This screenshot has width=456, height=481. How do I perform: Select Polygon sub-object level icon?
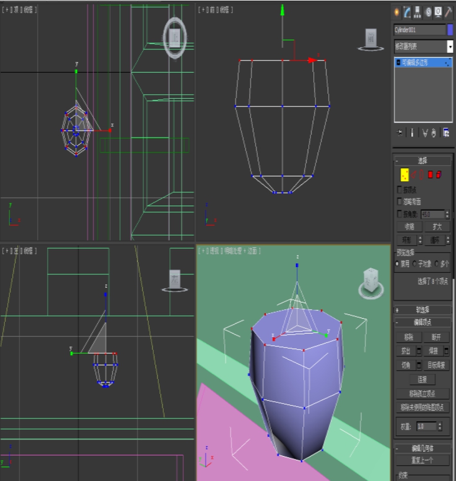[x=431, y=175]
